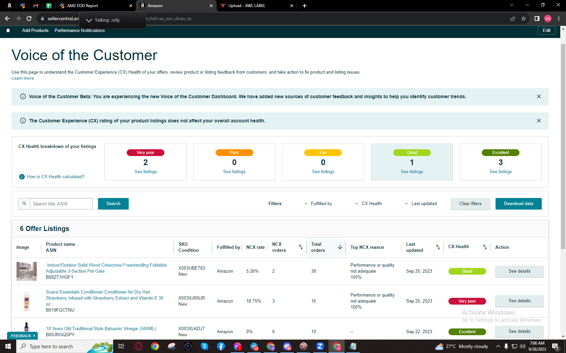Click the Windows taskbar search box
Image resolution: width=566 pixels, height=353 pixels.
coord(64,346)
